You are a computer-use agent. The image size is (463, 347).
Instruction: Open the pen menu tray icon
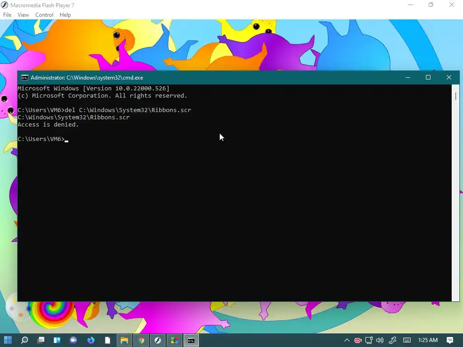(392, 341)
